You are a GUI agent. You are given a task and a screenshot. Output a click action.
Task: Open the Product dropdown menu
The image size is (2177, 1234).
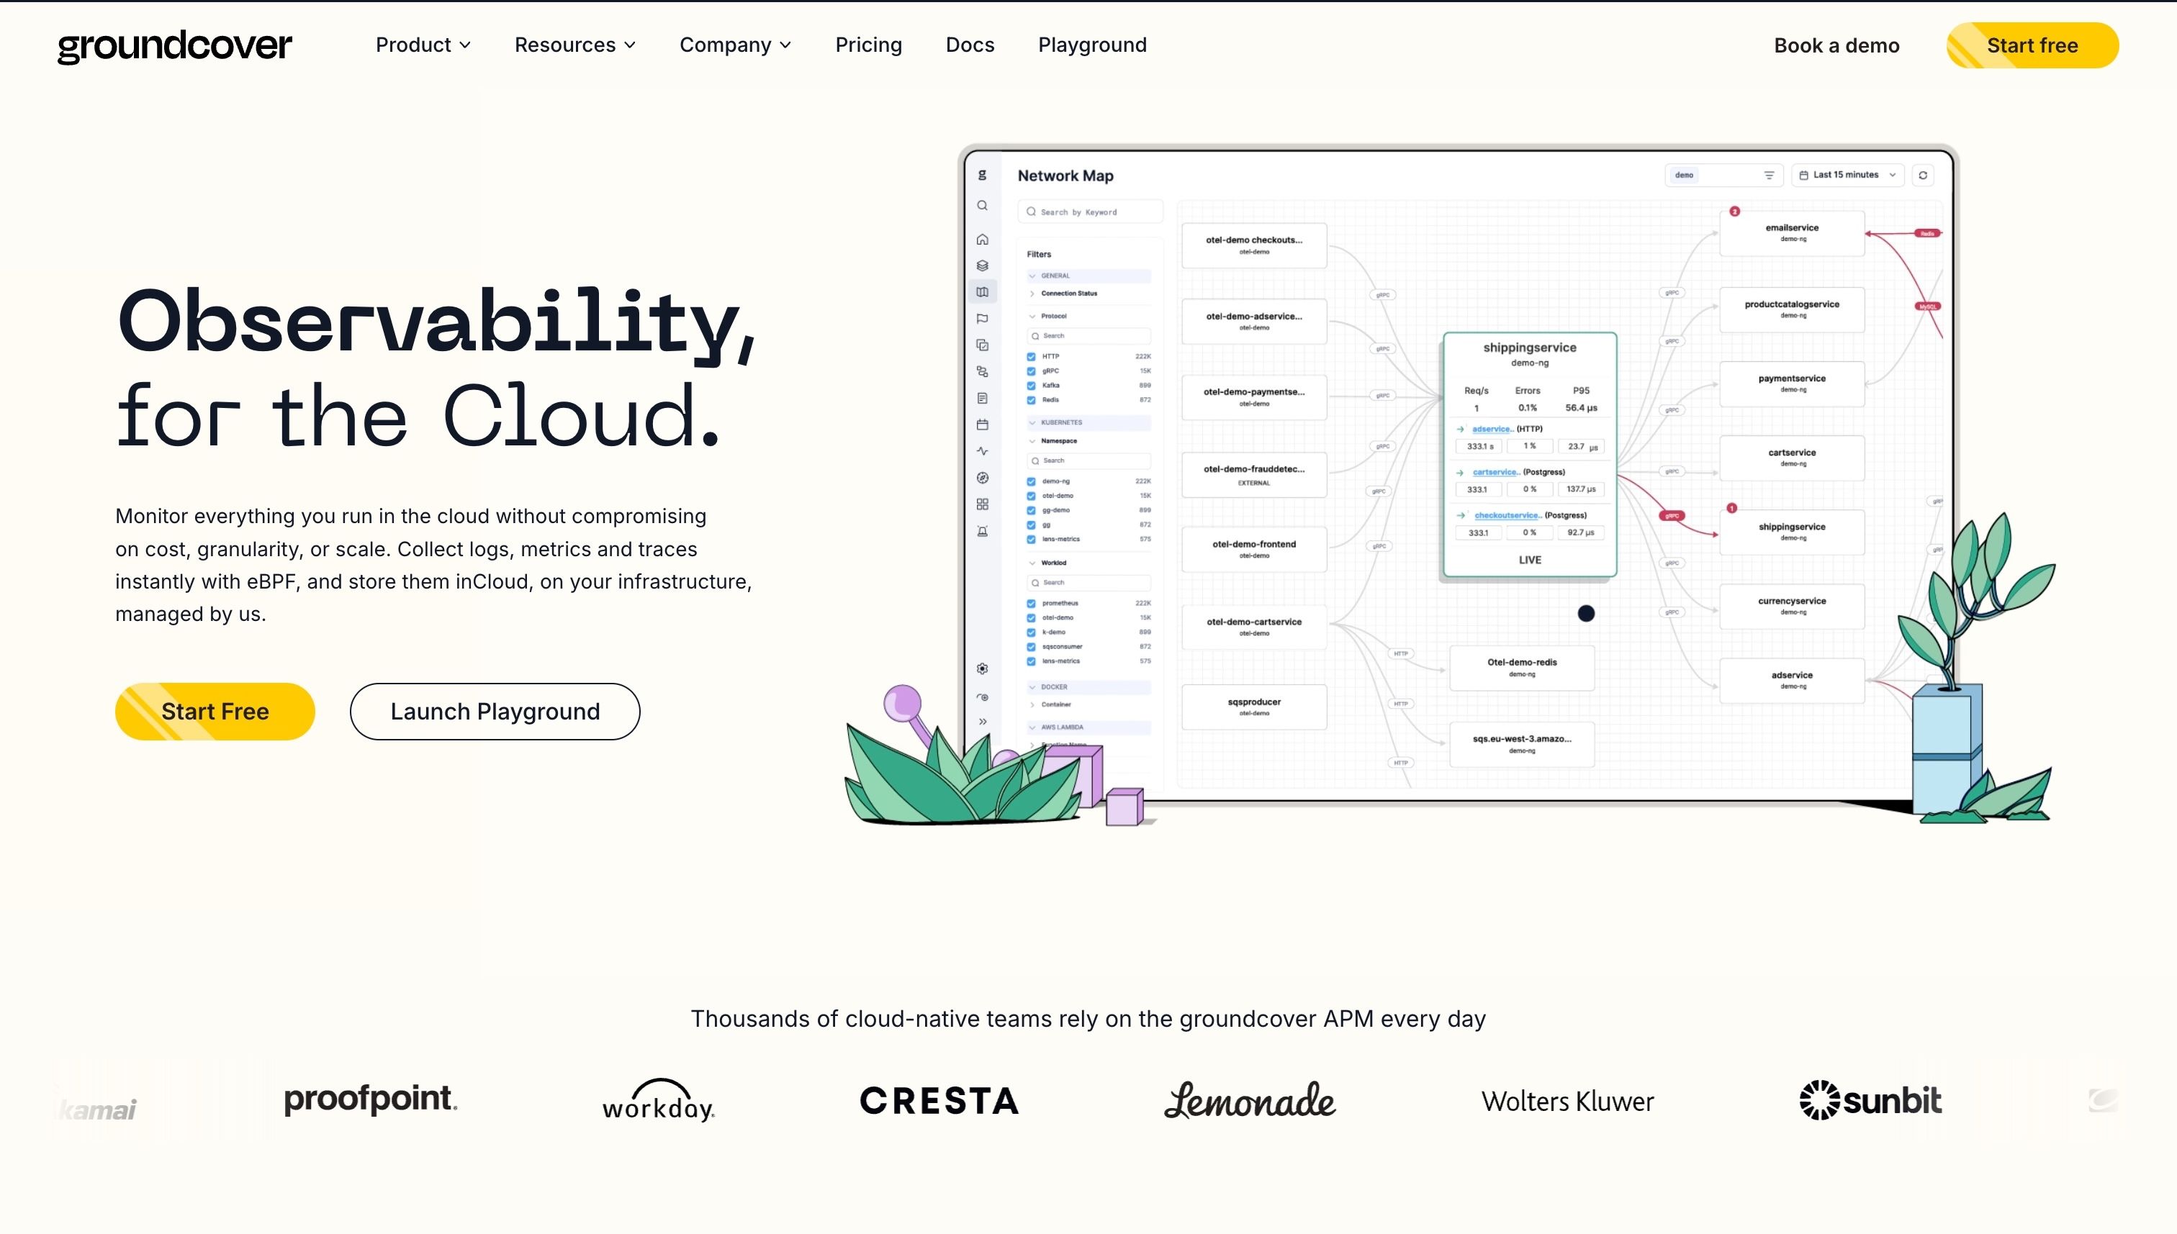423,45
